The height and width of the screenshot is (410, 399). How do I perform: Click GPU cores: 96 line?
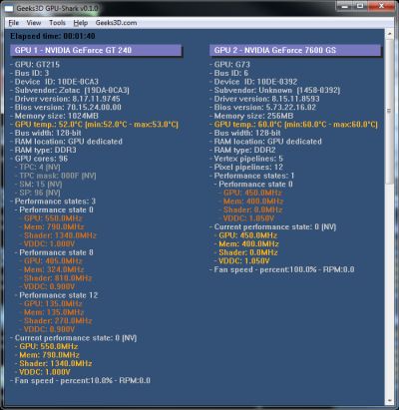tap(39, 159)
